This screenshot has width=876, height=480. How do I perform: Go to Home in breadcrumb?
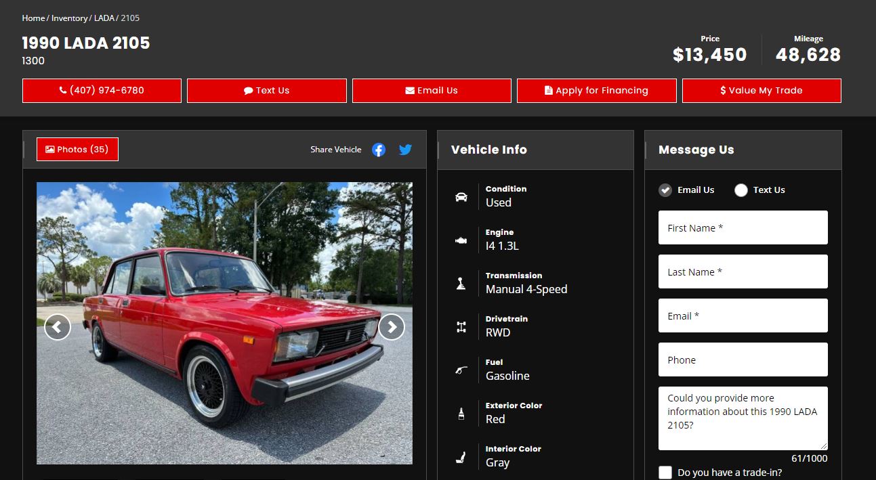click(x=33, y=18)
